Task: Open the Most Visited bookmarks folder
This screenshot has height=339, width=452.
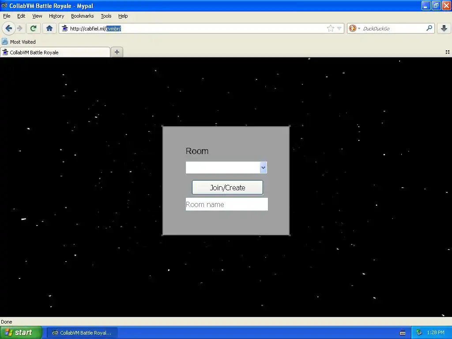Action: pos(19,42)
